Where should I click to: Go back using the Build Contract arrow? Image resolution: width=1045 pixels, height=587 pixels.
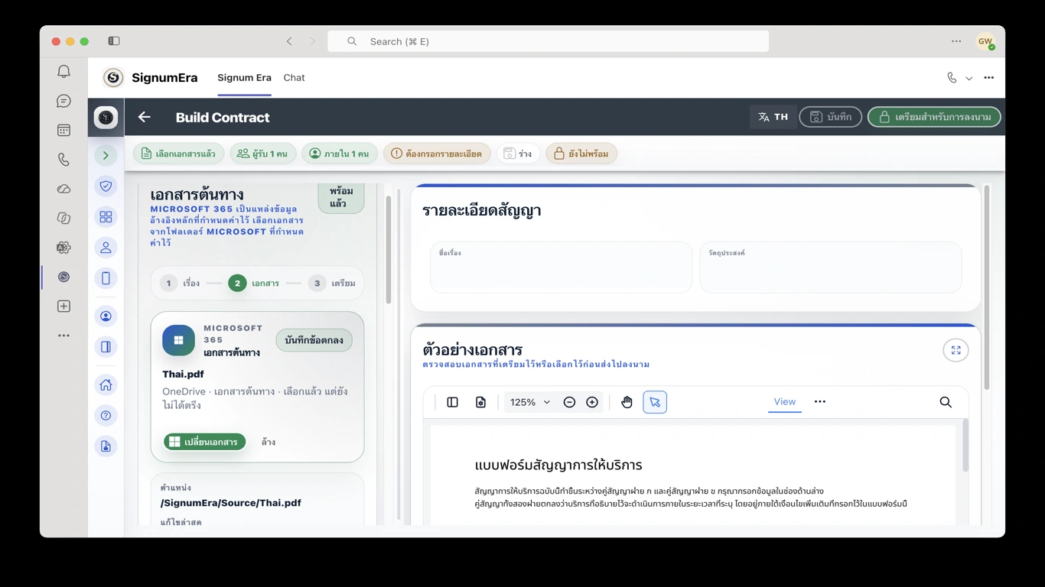click(x=144, y=117)
